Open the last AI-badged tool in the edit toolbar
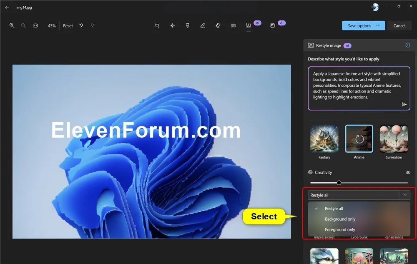 tap(273, 25)
